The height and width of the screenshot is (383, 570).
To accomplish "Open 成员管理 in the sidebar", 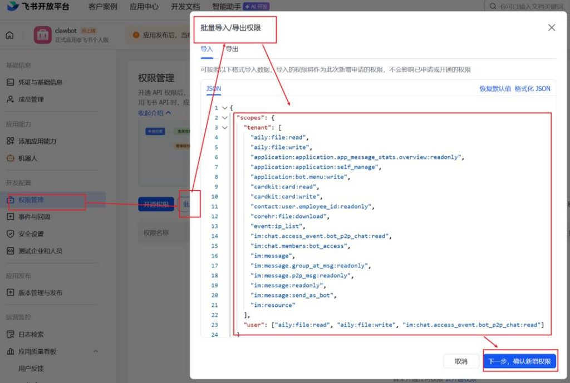I will (31, 100).
